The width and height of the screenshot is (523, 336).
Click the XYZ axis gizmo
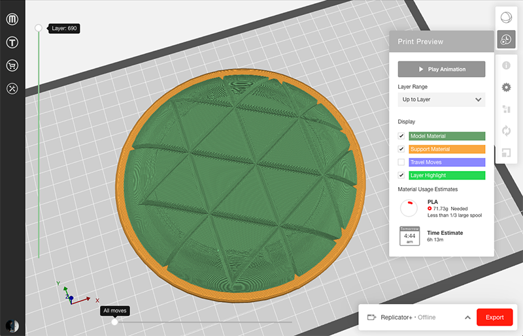click(x=76, y=293)
